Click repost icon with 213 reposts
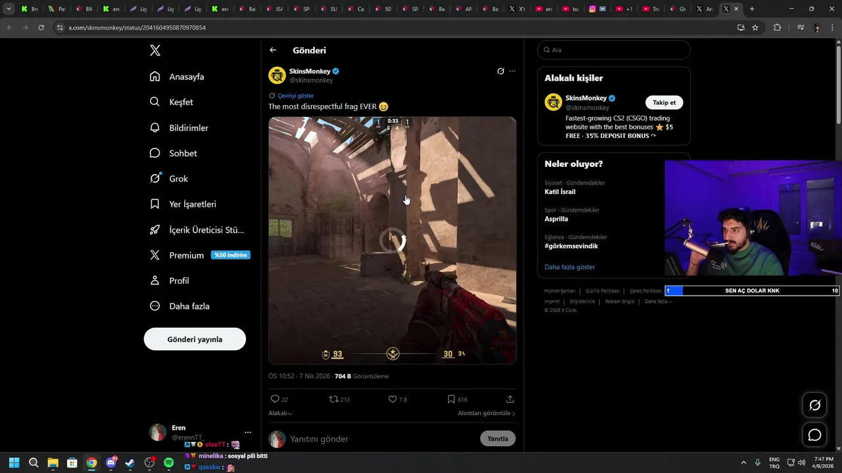This screenshot has width=842, height=473. point(334,399)
